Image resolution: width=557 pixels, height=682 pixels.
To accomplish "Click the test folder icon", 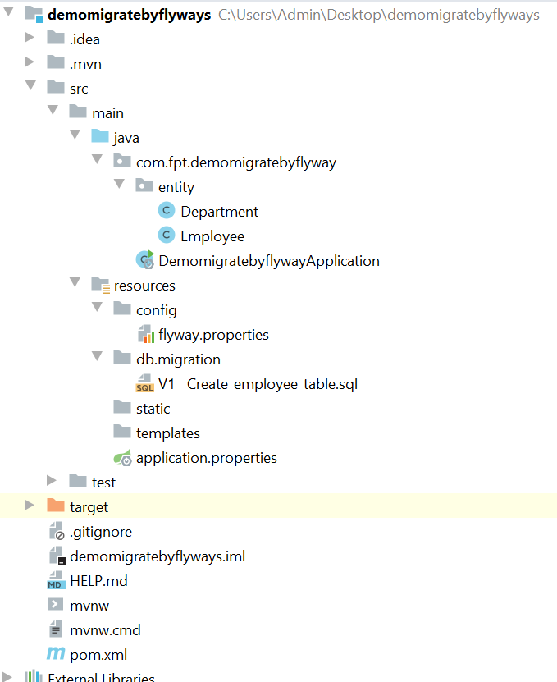I will (x=78, y=481).
